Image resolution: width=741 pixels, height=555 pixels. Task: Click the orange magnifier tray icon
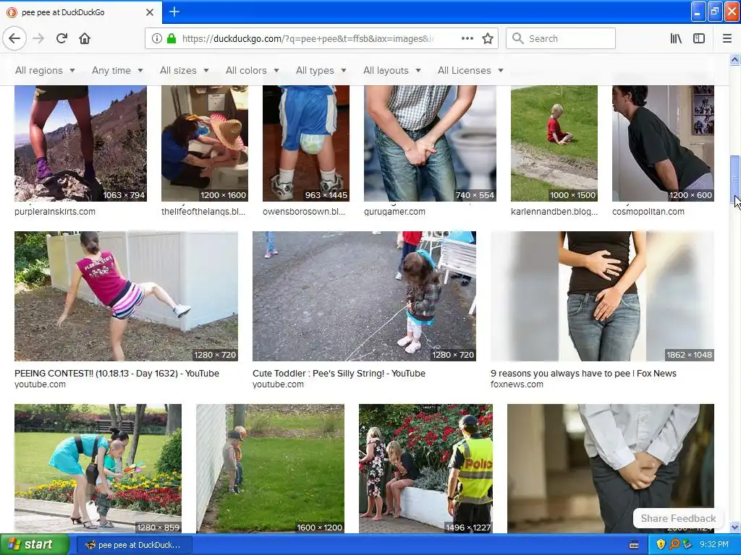674,545
